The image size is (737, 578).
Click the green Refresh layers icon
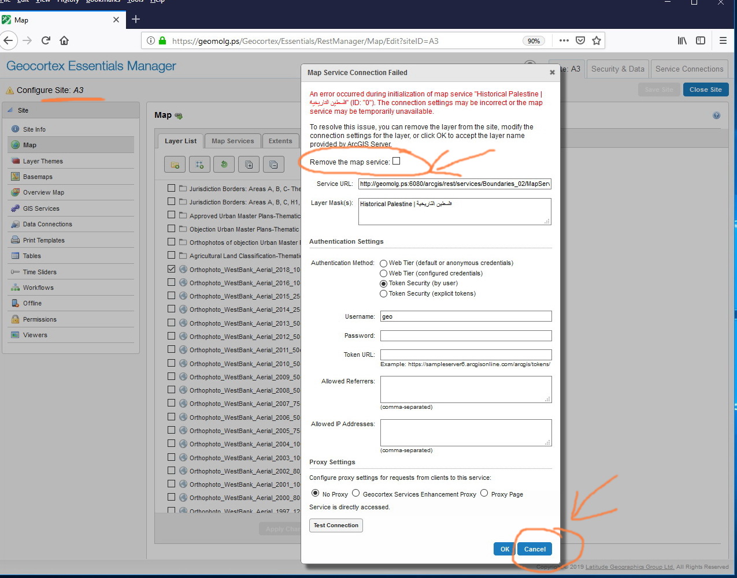tap(224, 165)
